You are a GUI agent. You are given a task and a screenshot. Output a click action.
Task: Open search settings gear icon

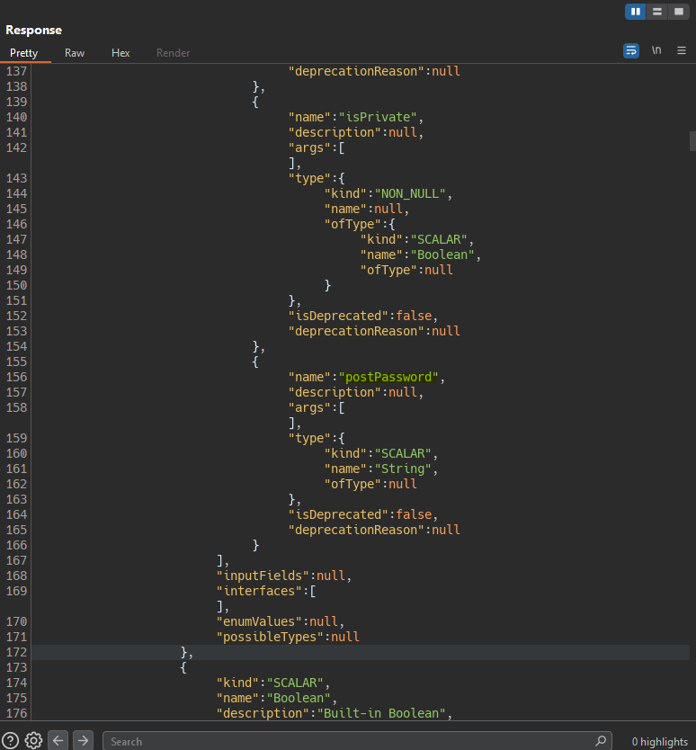coord(33,741)
